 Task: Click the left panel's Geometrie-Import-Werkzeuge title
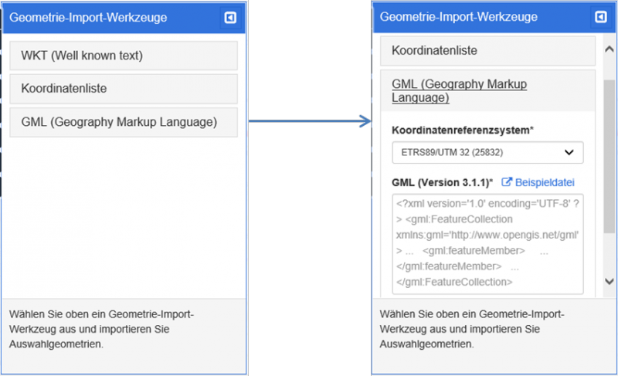[88, 18]
